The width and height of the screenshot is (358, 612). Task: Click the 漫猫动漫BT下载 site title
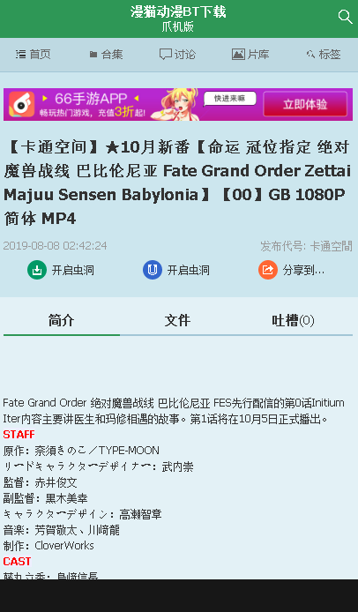(178, 11)
